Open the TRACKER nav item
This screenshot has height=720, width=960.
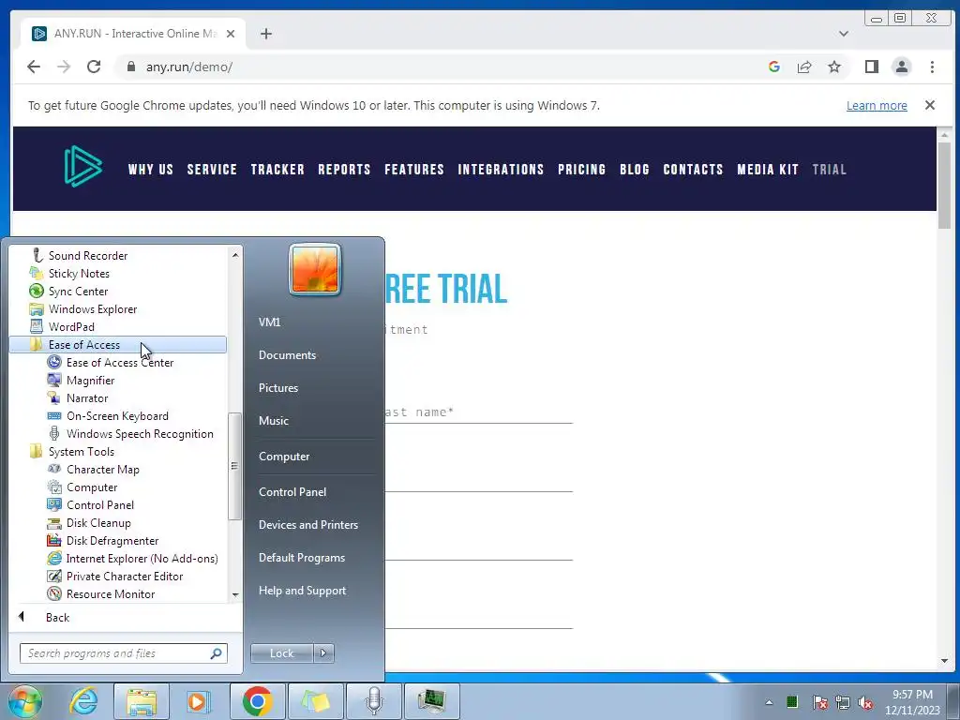point(277,170)
